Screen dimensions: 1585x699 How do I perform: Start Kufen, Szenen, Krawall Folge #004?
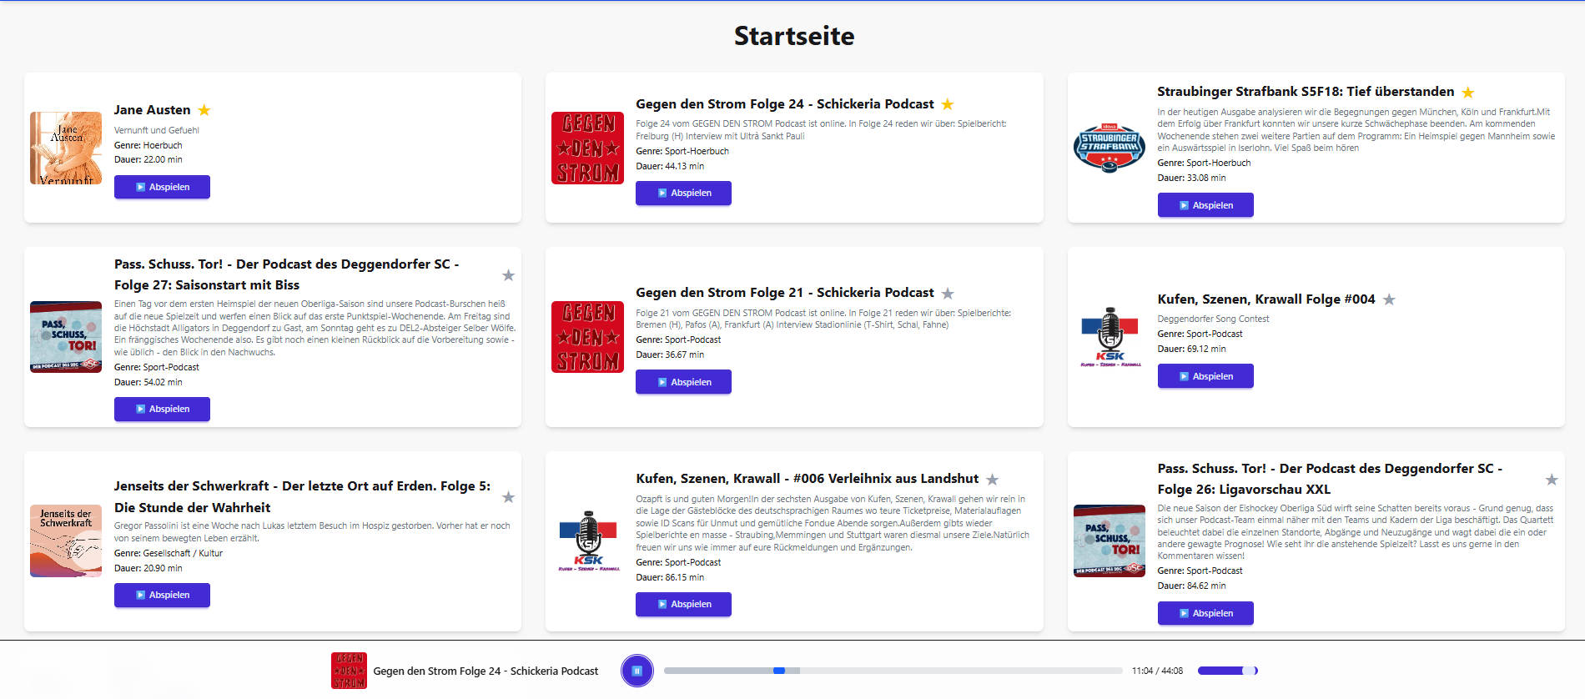(x=1205, y=376)
